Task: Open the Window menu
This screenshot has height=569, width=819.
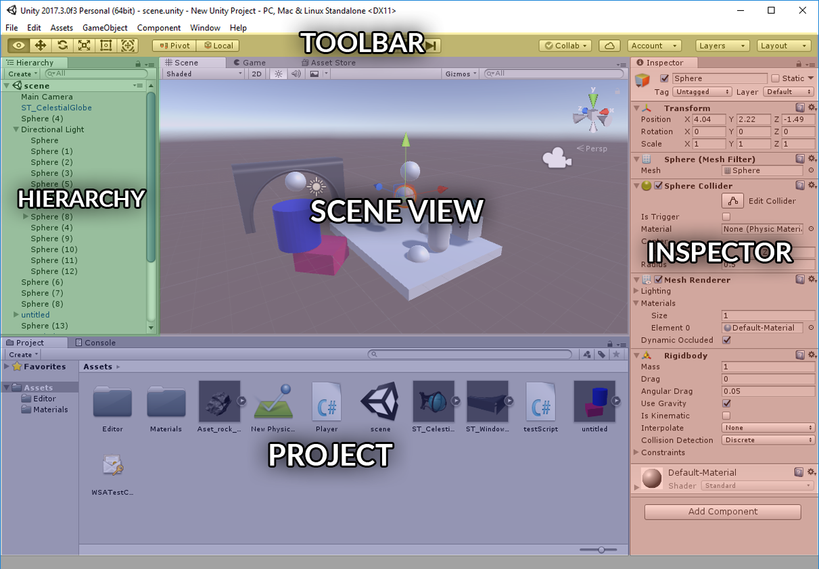Action: 205,28
